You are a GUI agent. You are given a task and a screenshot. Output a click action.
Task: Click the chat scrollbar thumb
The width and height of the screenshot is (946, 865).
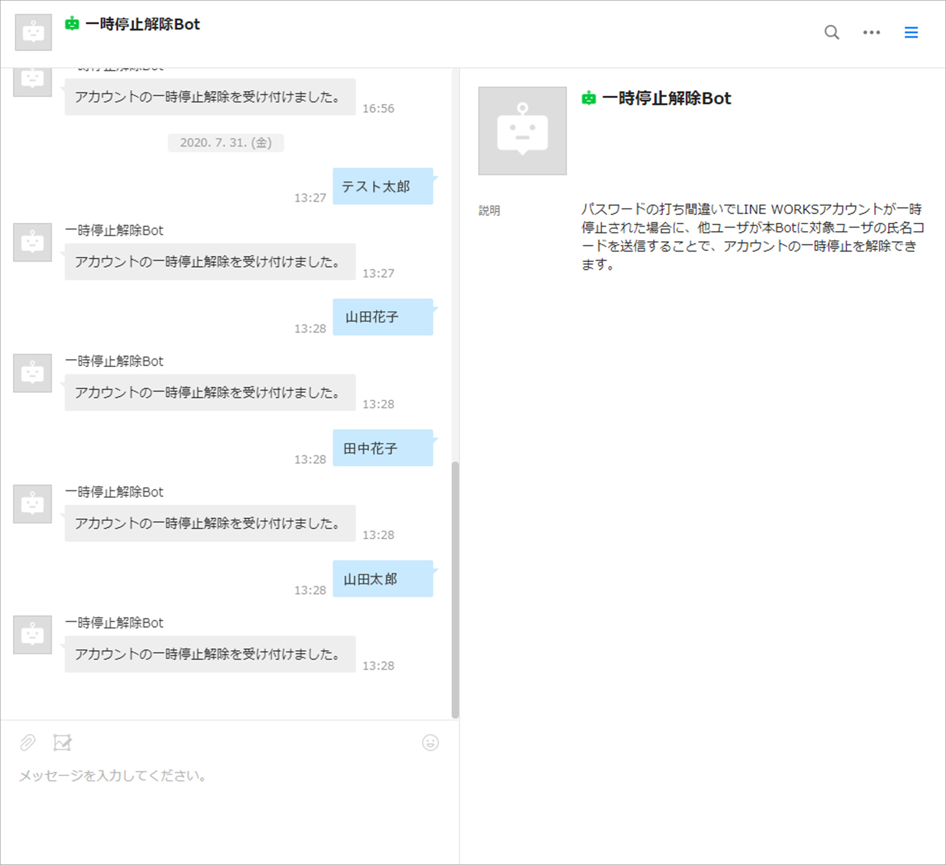pyautogui.click(x=455, y=588)
